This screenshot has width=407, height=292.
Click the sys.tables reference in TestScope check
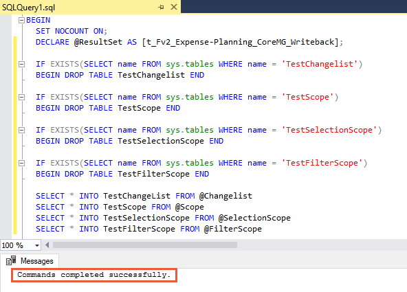[190, 97]
